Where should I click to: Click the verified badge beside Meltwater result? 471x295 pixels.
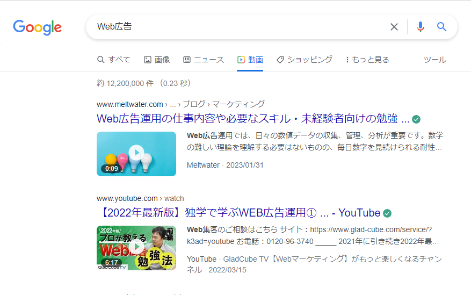pos(416,119)
